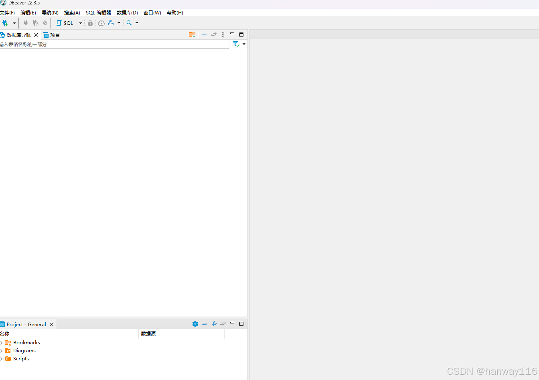Click the blue plus icon in Project panel

[x=214, y=324]
